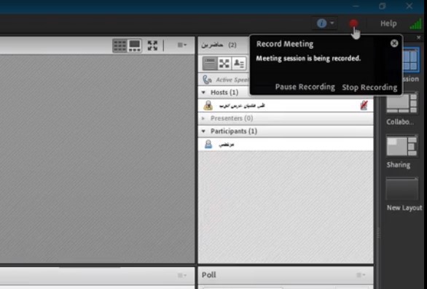Click the layout panel resize handle
427x289 pixels.
tap(378, 233)
